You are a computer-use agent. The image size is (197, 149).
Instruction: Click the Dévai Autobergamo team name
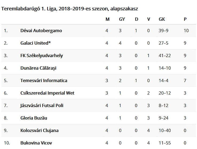coord(41,31)
